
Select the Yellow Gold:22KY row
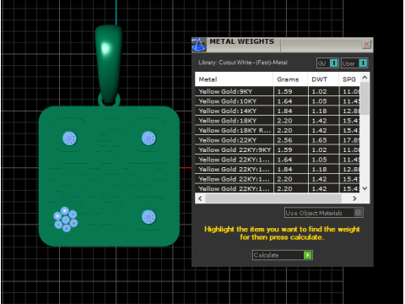(278, 140)
